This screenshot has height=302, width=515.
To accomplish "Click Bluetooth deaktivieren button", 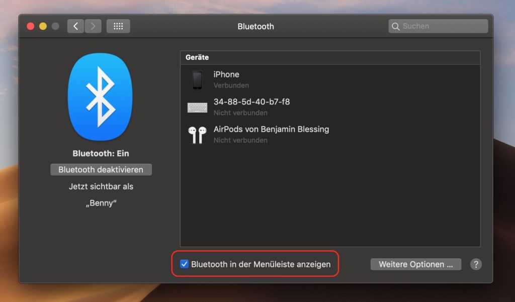I will (x=101, y=170).
